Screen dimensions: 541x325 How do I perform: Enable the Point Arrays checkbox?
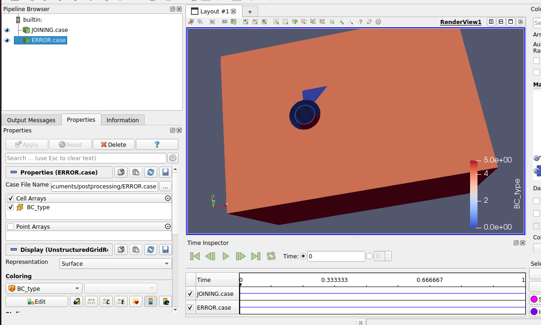pyautogui.click(x=11, y=227)
